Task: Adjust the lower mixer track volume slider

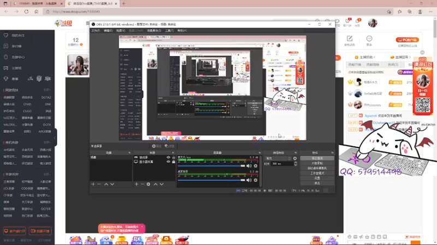Action: tap(211, 180)
